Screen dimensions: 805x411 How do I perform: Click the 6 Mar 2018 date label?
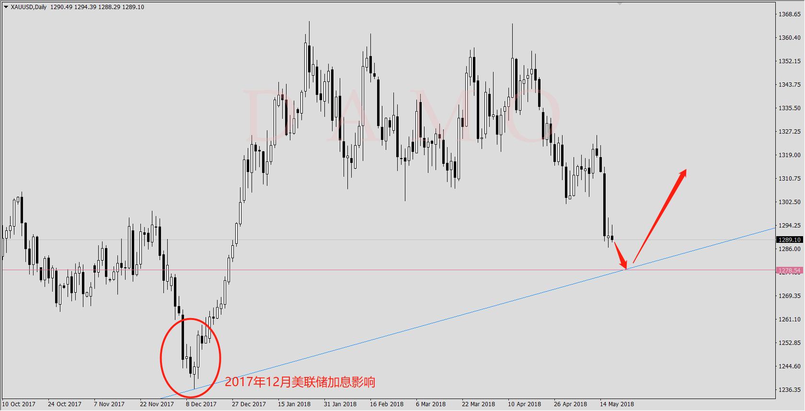[x=431, y=404]
